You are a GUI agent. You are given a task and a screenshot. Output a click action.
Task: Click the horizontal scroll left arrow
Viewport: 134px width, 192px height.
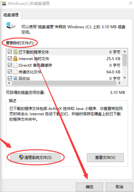(9, 83)
